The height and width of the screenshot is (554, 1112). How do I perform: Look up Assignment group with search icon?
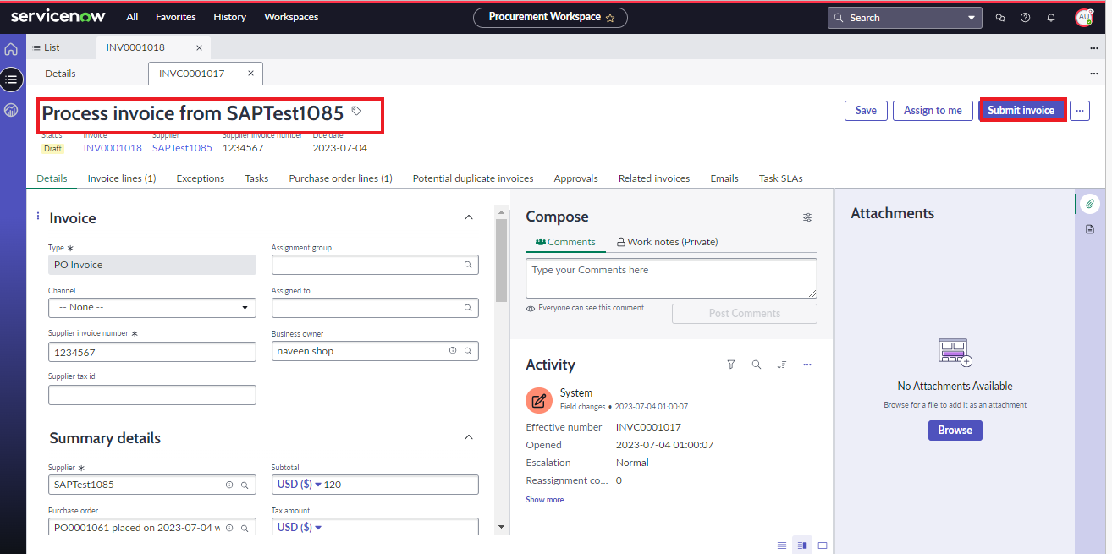(x=467, y=265)
